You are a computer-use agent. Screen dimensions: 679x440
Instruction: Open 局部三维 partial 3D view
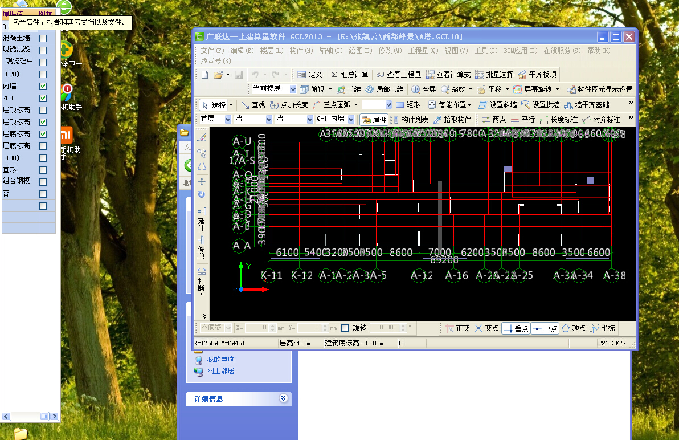385,89
